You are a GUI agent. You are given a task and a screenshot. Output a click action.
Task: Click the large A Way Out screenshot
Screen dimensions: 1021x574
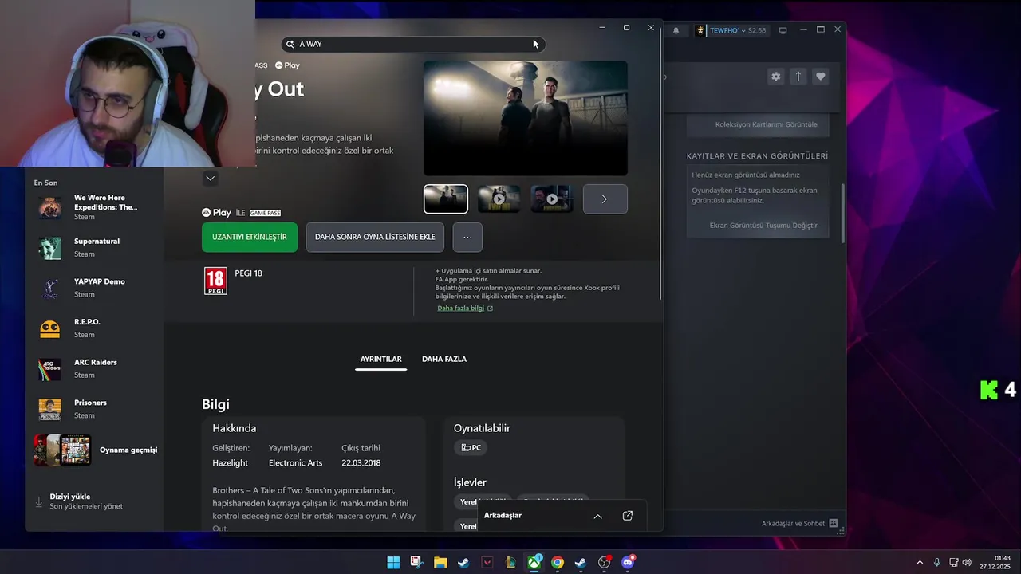(526, 118)
